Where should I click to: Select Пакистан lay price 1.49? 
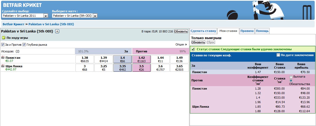[179, 59]
